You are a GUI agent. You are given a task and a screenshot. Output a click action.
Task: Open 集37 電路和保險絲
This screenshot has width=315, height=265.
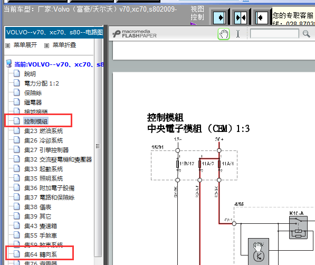tap(49, 197)
